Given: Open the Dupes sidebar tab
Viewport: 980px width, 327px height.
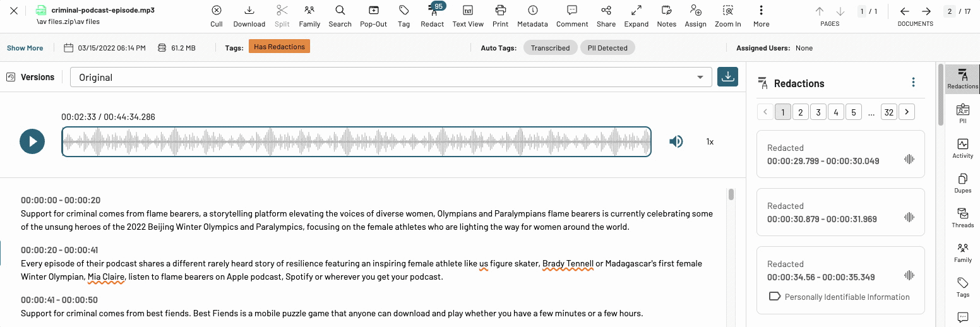Looking at the screenshot, I should pyautogui.click(x=962, y=183).
